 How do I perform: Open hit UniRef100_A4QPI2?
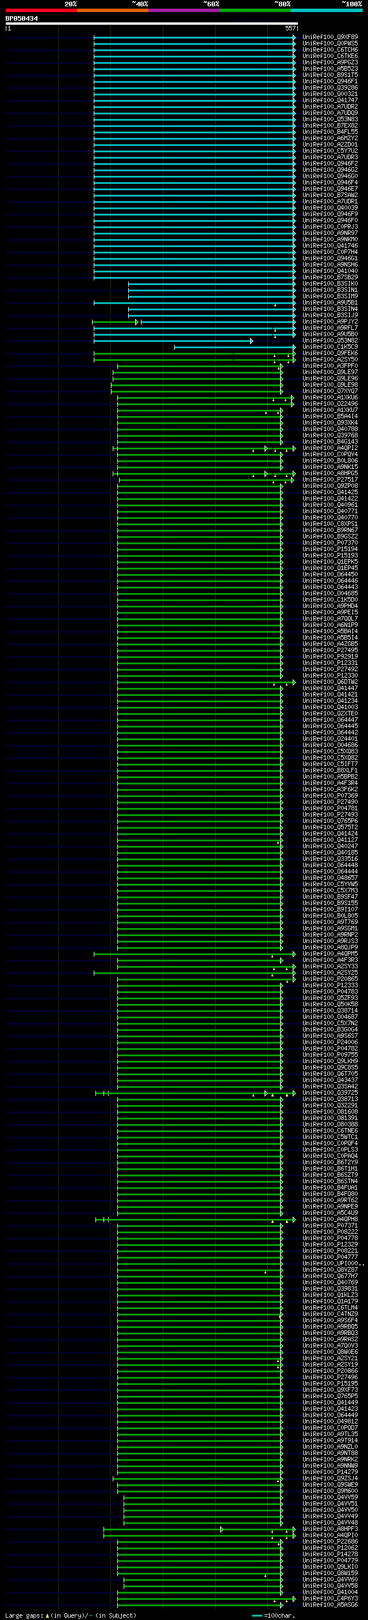pos(330,448)
